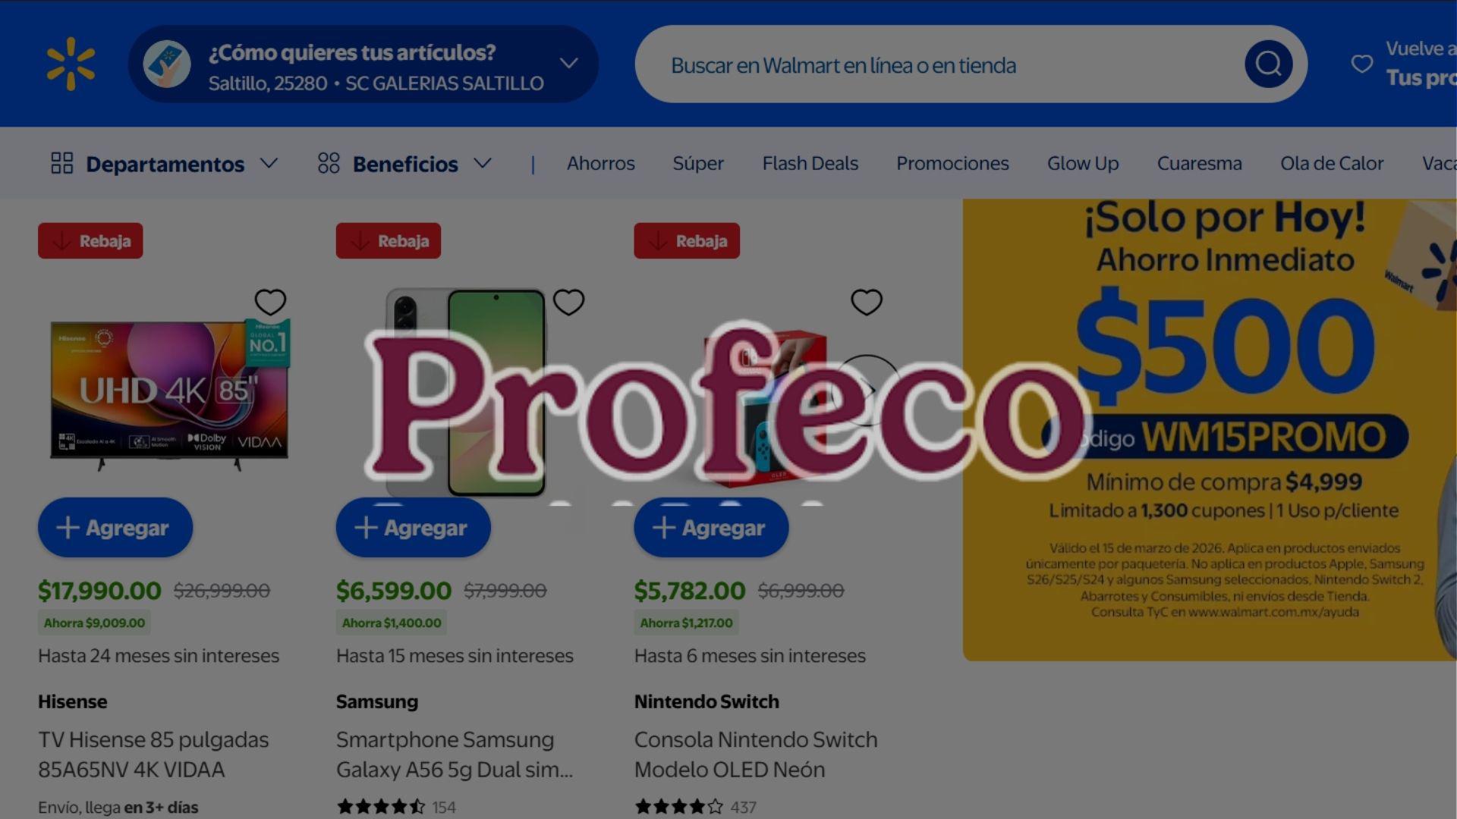Click the search magnifier icon
The height and width of the screenshot is (819, 1457).
[1268, 64]
